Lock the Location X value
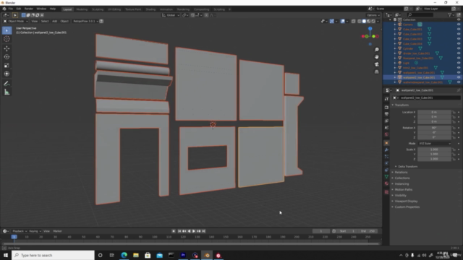Screen dimensions: 463x260 454,113
